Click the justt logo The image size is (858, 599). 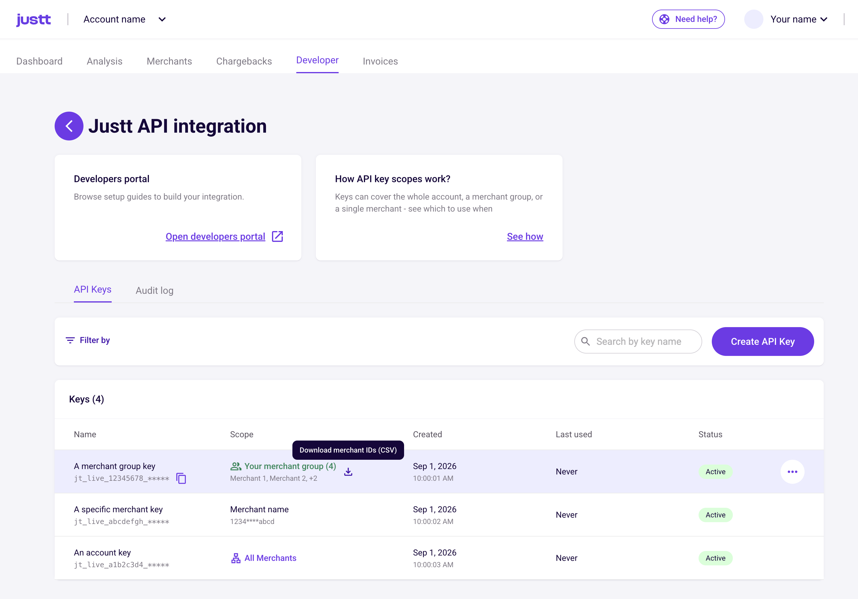tap(34, 20)
